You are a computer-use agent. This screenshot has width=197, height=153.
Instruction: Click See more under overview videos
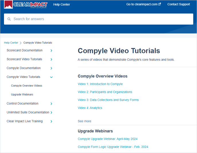pyautogui.click(x=84, y=121)
